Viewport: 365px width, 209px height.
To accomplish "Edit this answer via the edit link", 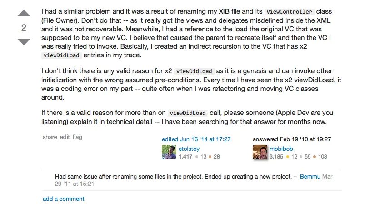I will [65, 137].
